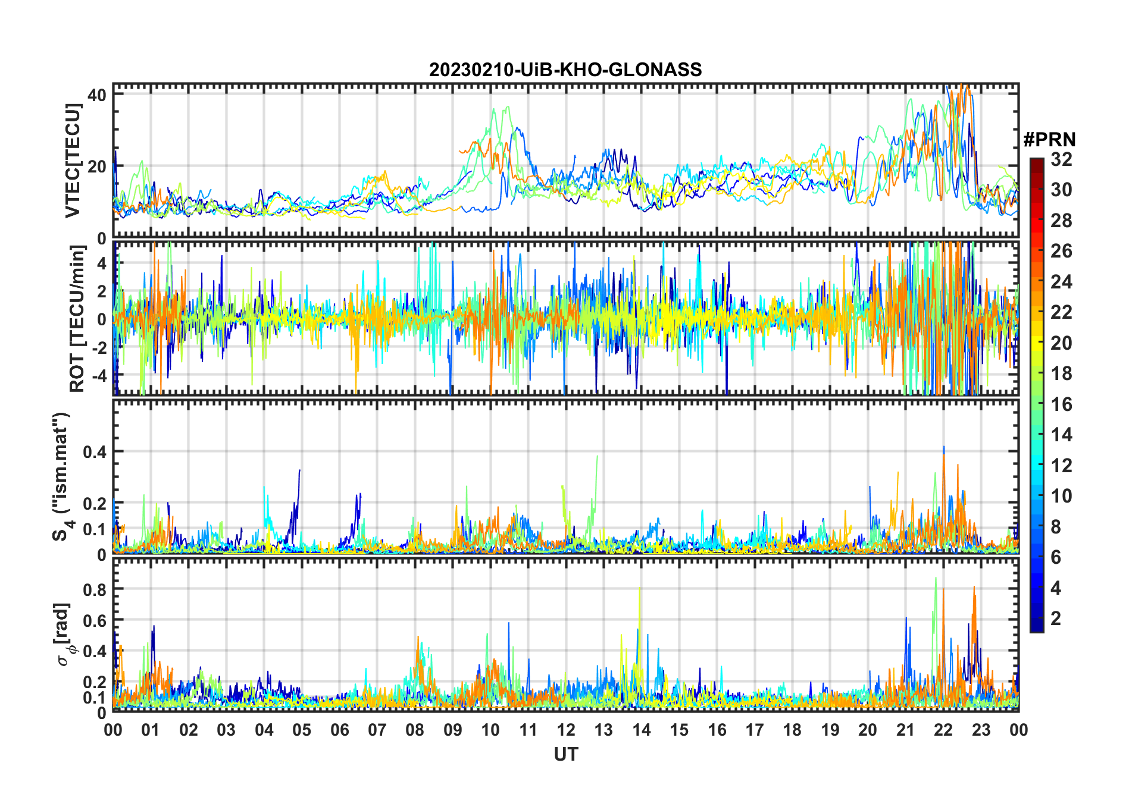The image size is (1132, 791).
Task: Click x-axis tick label 14
Action: (642, 730)
